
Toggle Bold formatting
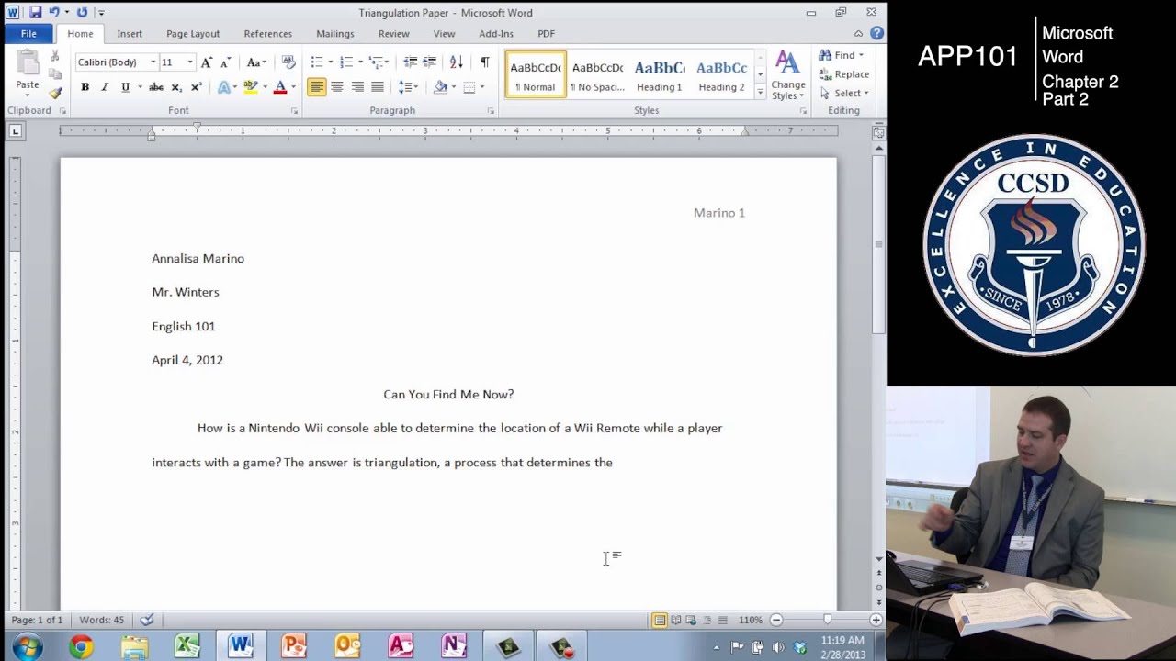(85, 87)
